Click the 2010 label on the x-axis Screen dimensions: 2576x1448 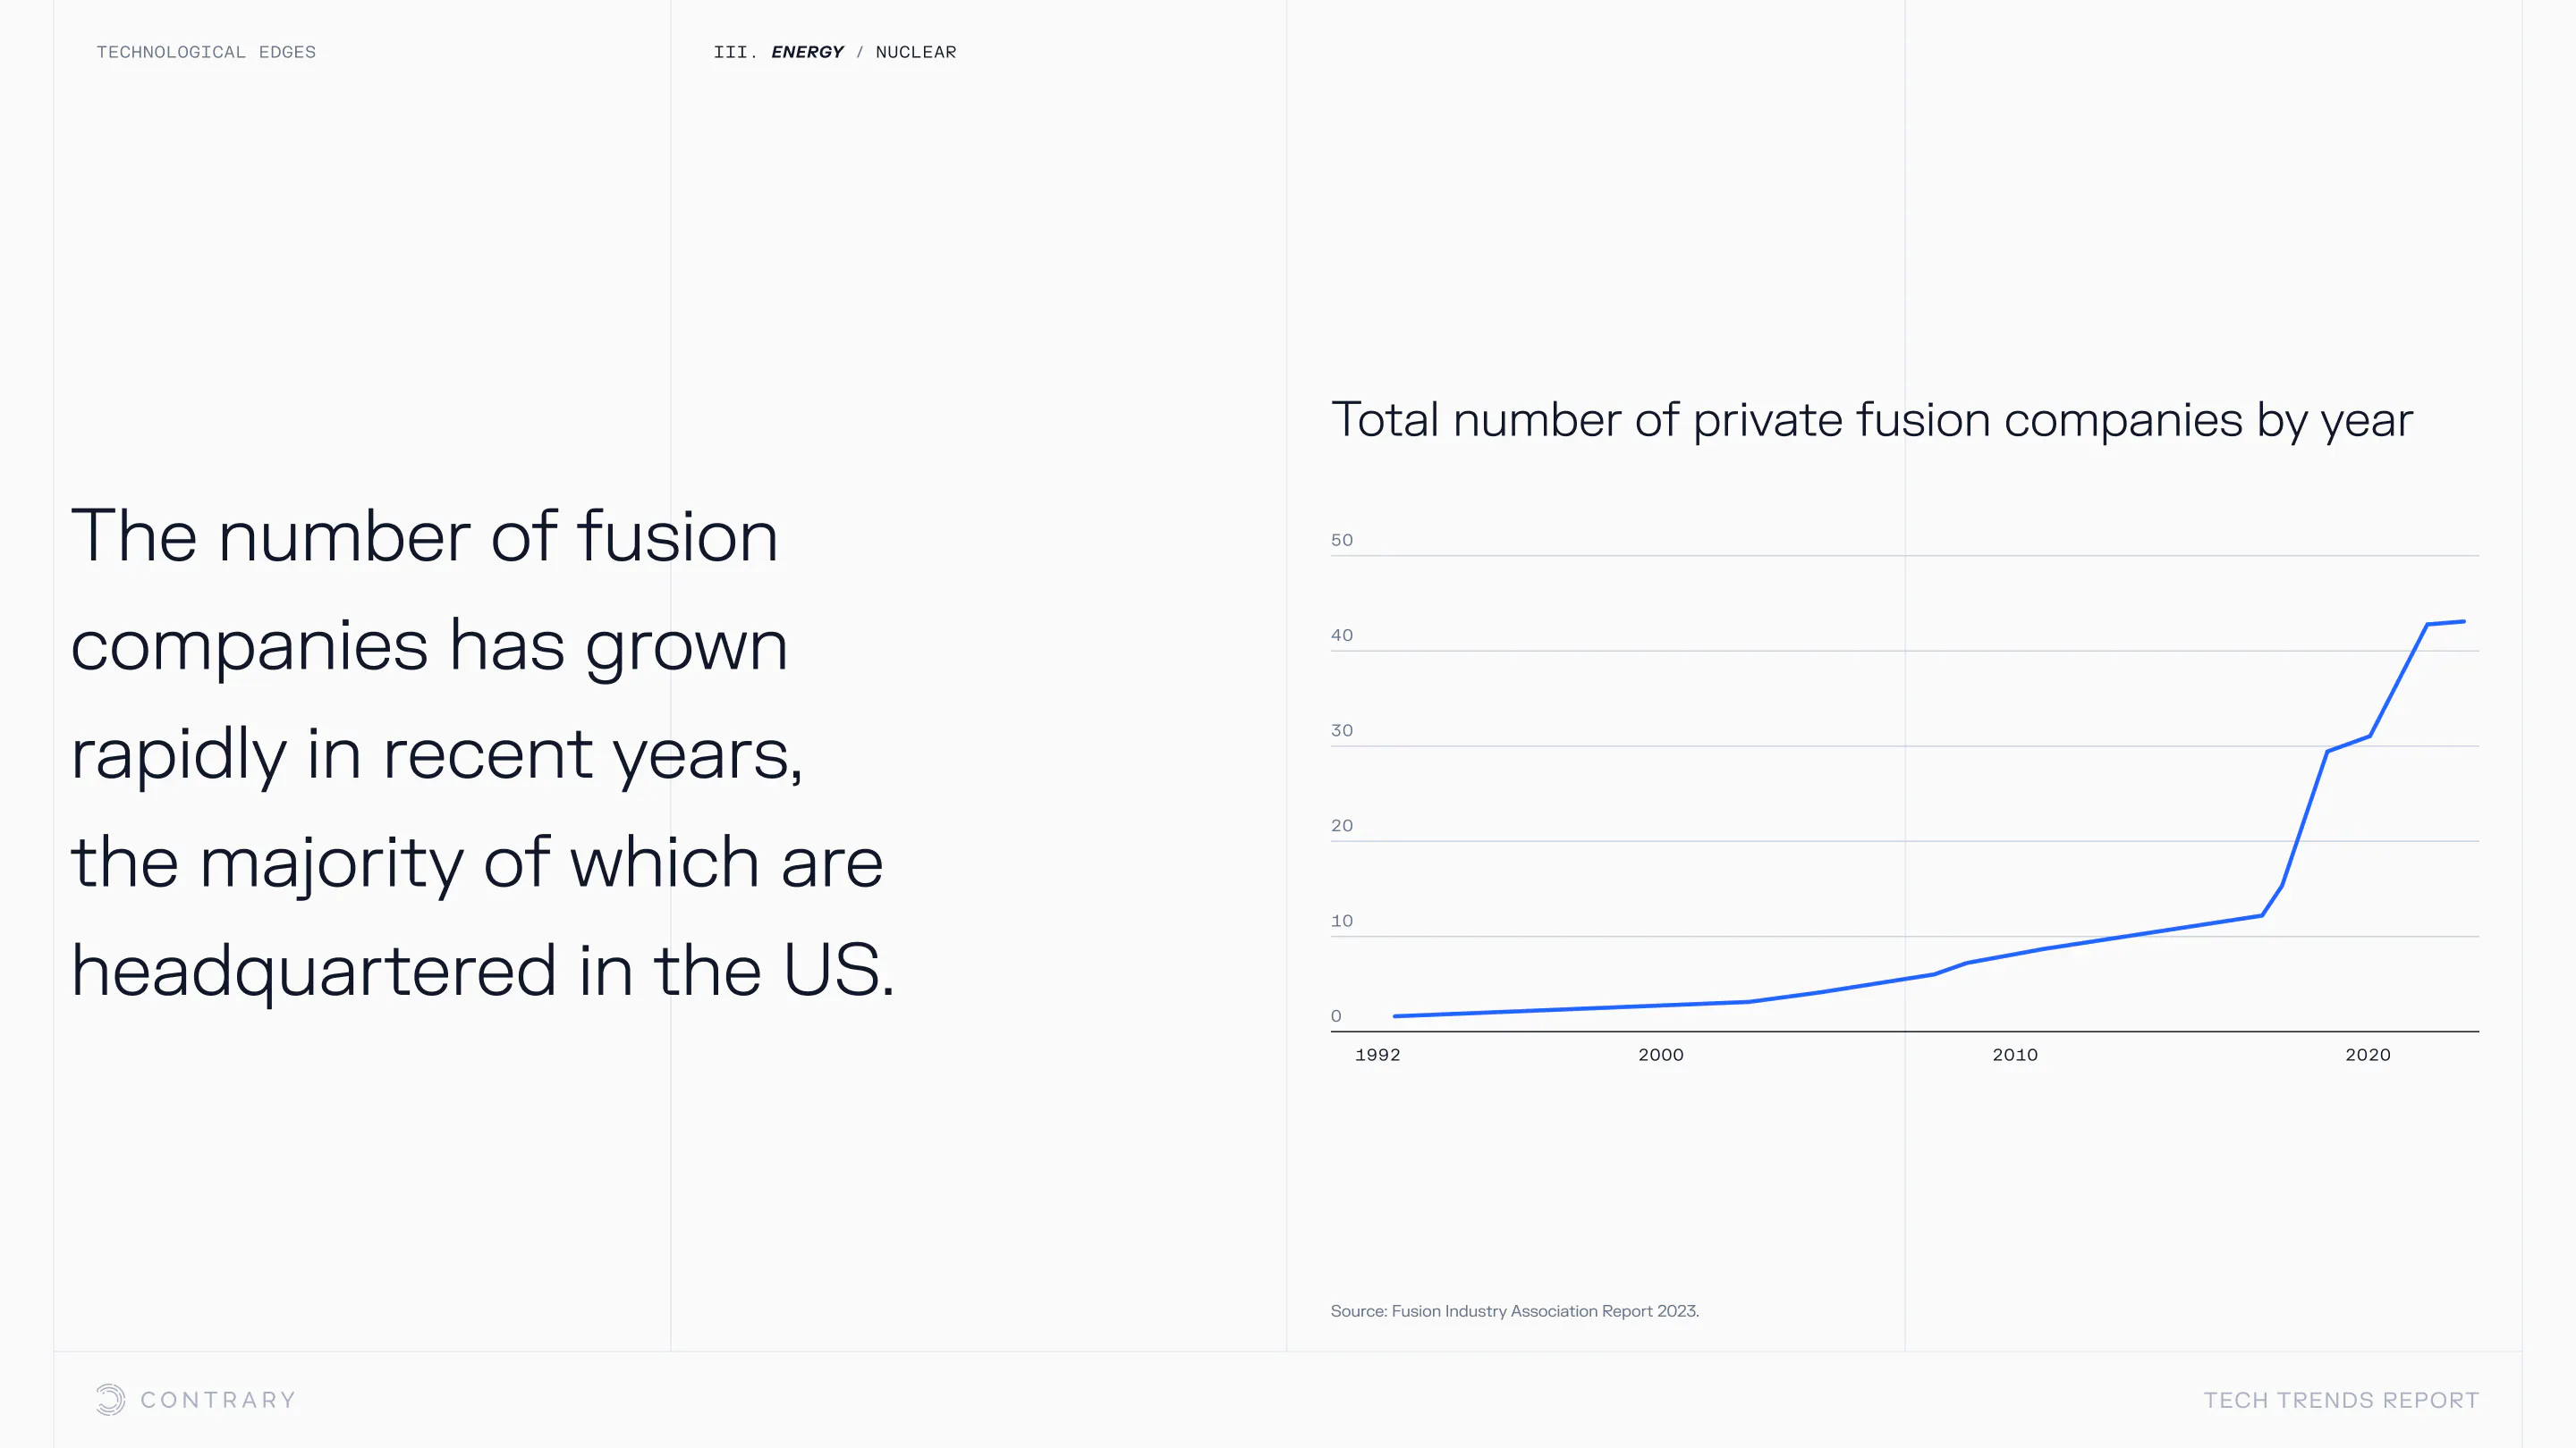pyautogui.click(x=2014, y=1056)
